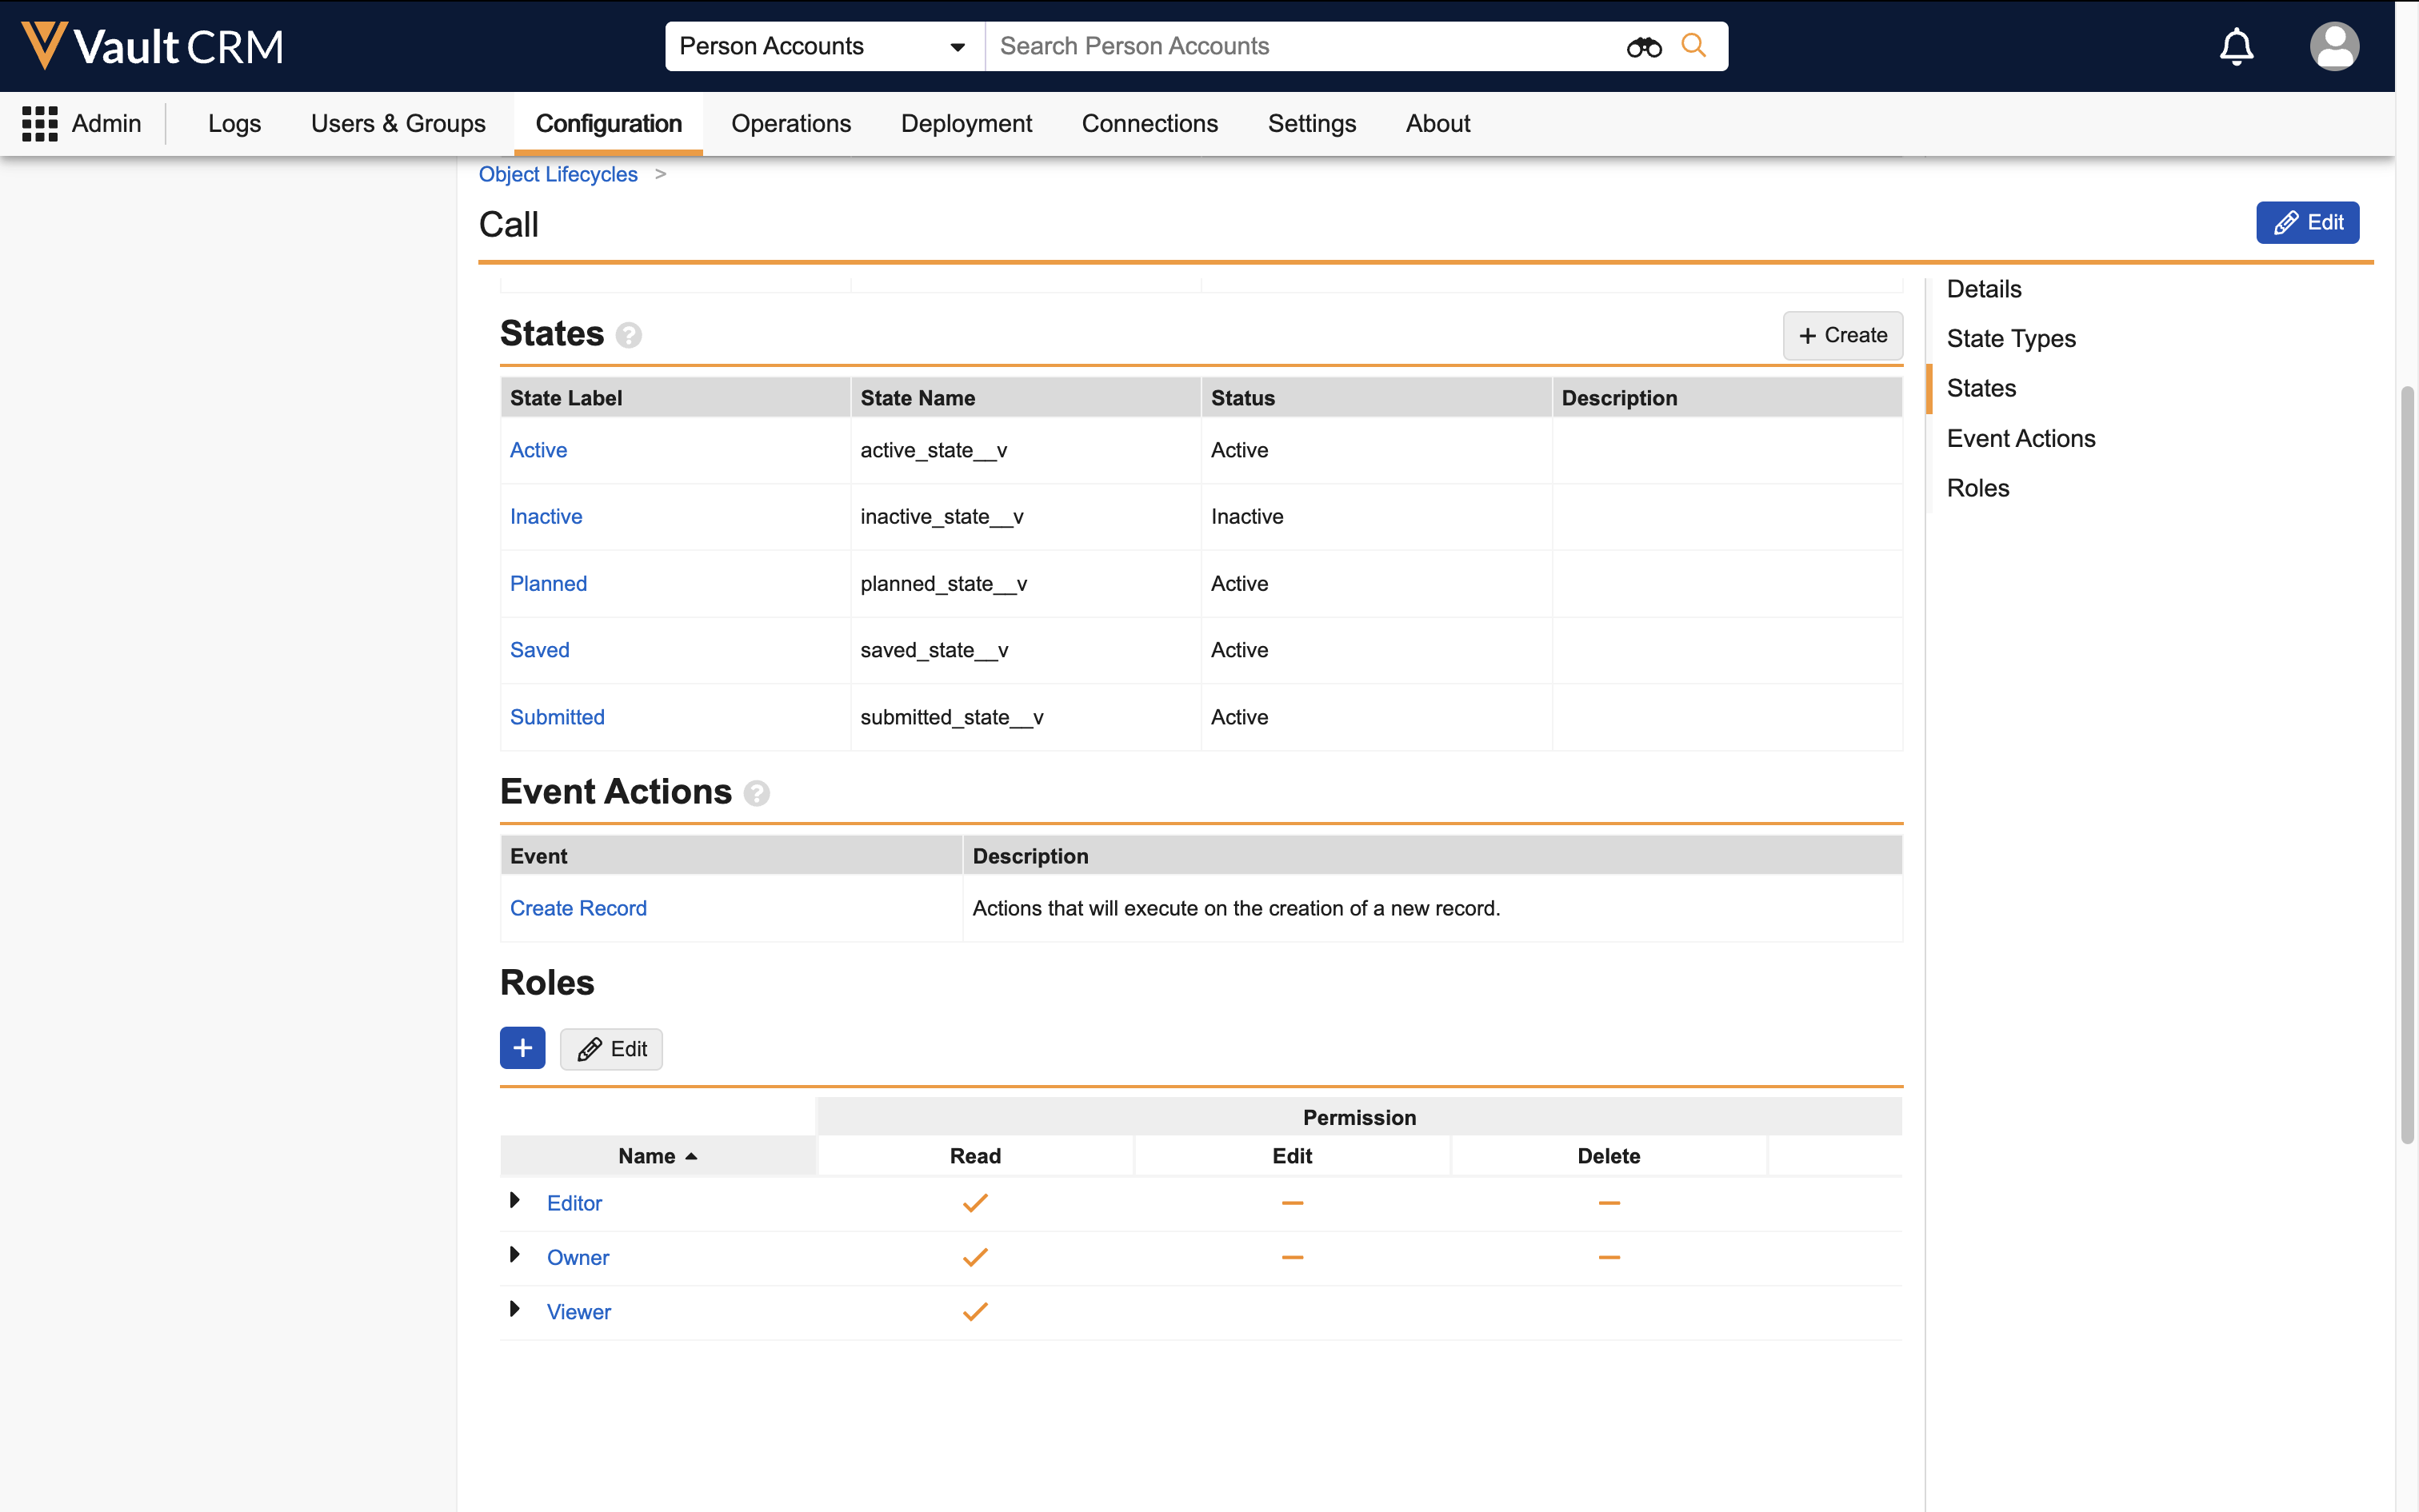This screenshot has height=1512, width=2419.
Task: Open the Person Accounts dropdown
Action: coord(823,47)
